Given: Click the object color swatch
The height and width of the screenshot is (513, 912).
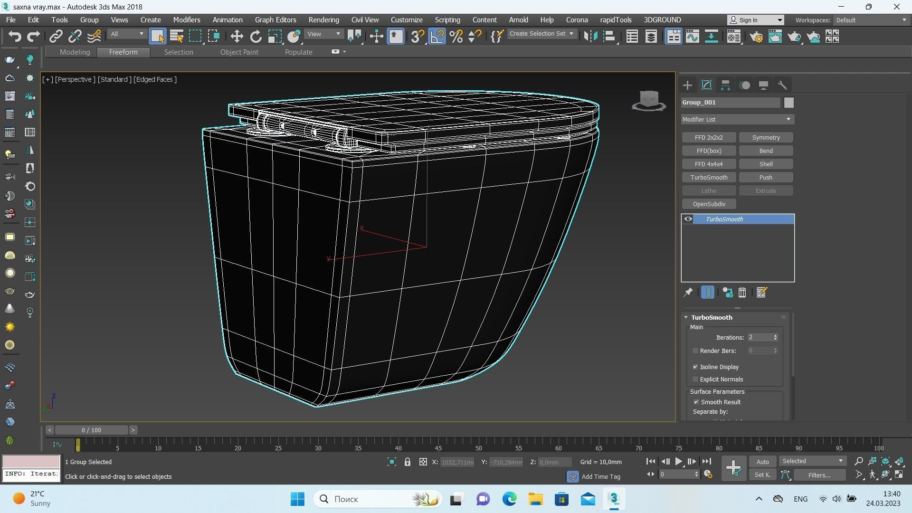Looking at the screenshot, I should [x=788, y=103].
